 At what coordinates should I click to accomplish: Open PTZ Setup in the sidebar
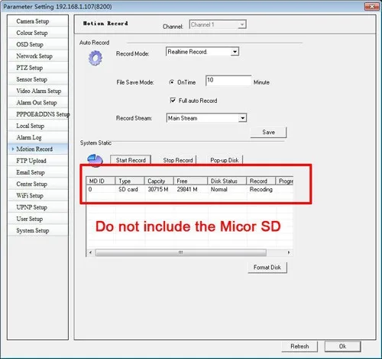pos(38,68)
